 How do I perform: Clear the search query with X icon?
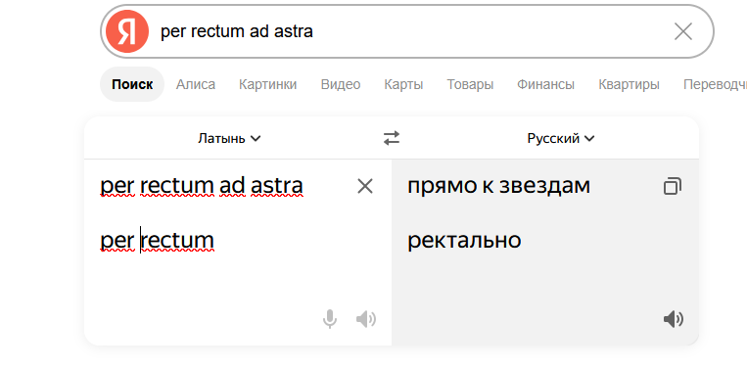[x=682, y=32]
